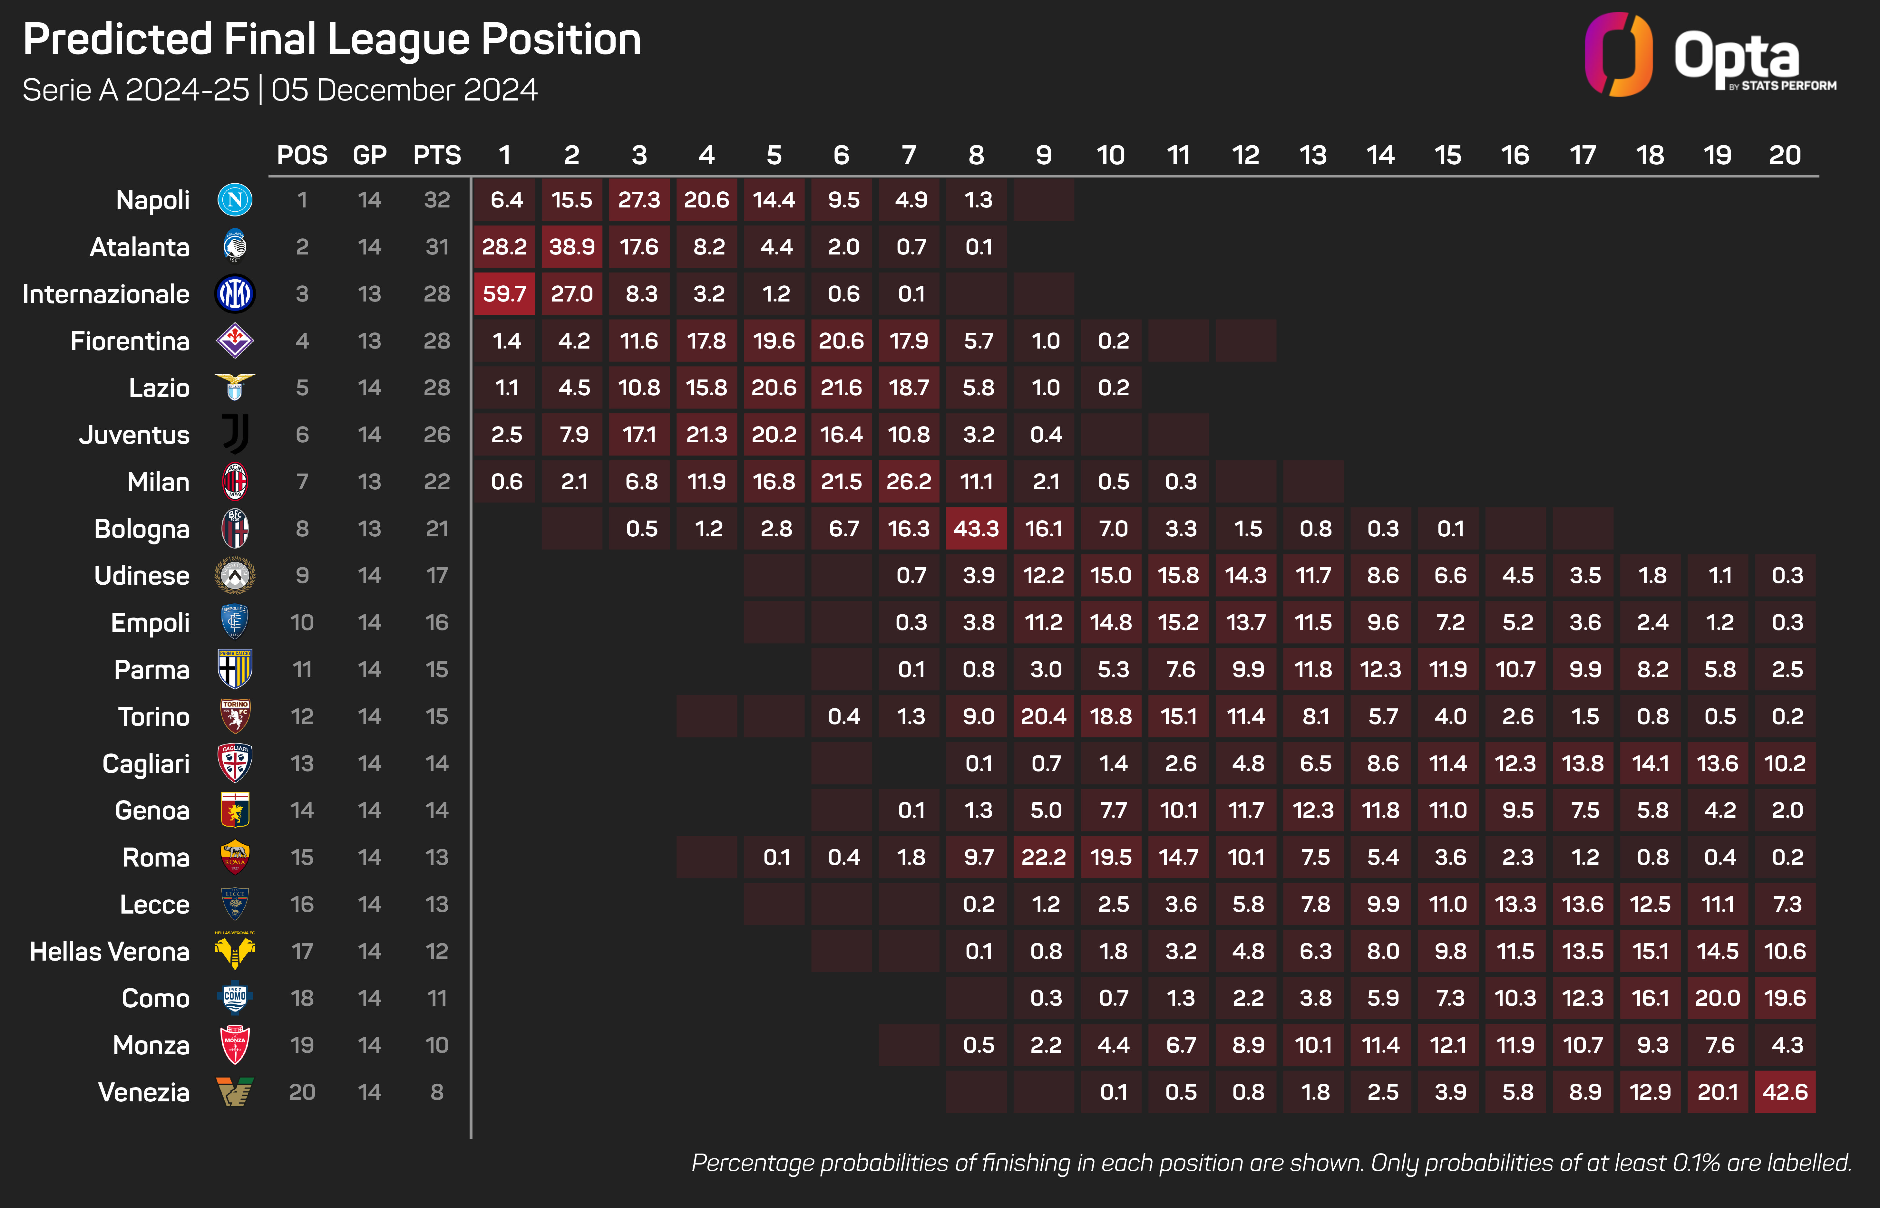Click the Napoli club crest
This screenshot has width=1880, height=1208.
click(x=235, y=200)
